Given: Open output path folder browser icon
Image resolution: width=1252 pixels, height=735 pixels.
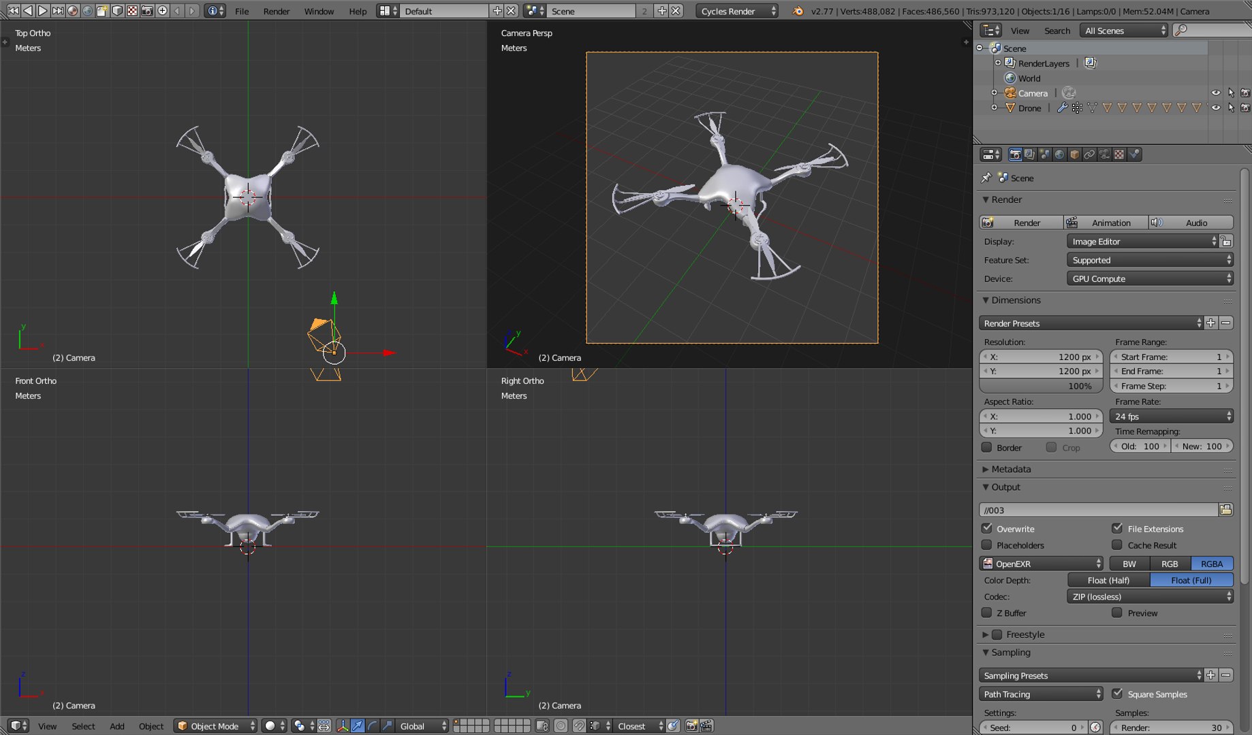Looking at the screenshot, I should click(x=1225, y=510).
